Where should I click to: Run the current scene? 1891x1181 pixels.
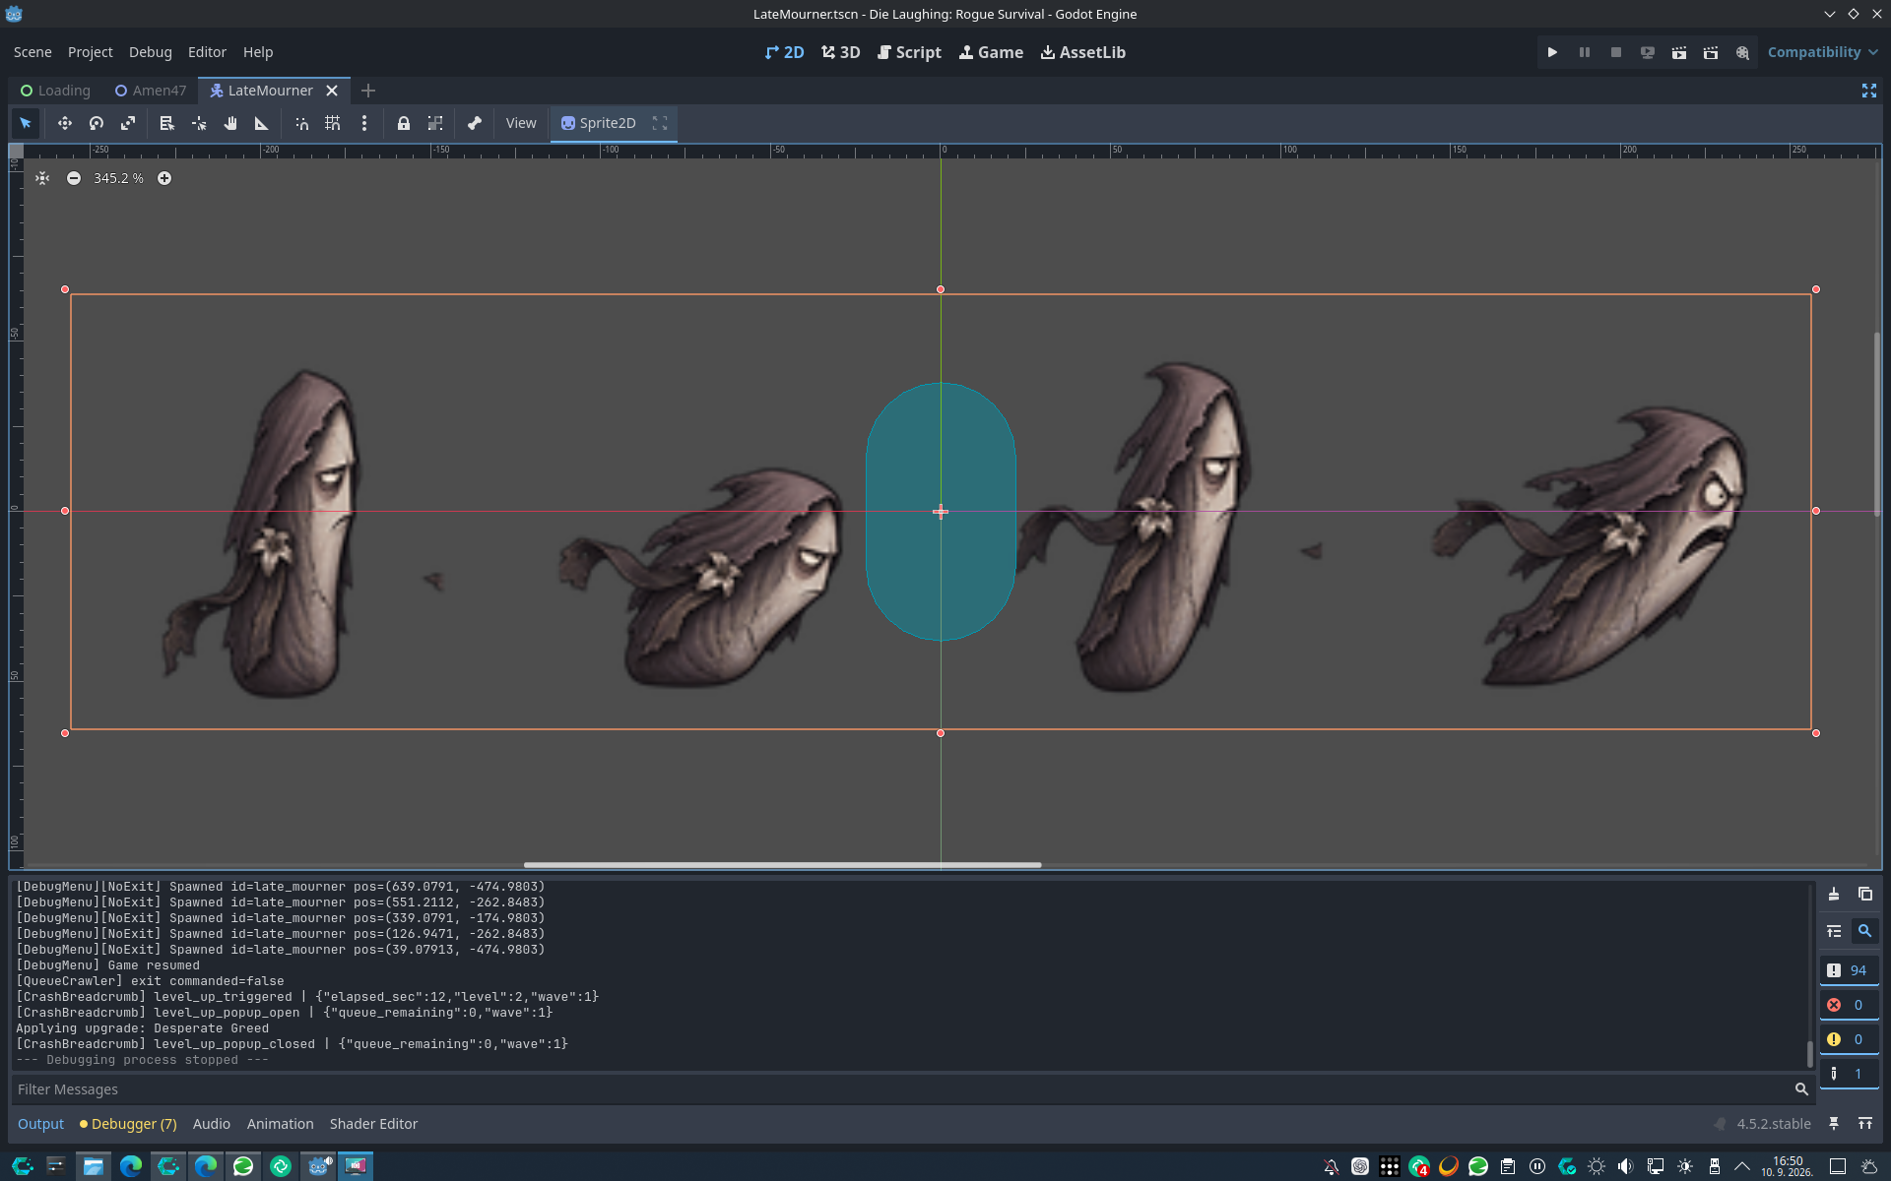[x=1678, y=52]
